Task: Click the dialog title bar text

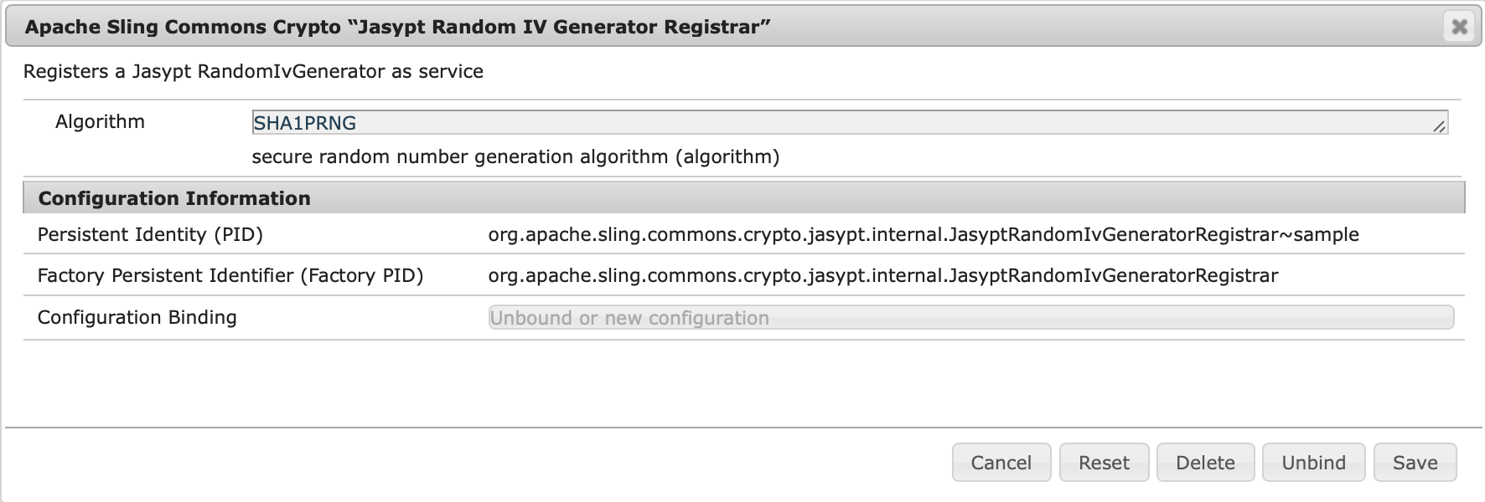Action: coord(397,27)
